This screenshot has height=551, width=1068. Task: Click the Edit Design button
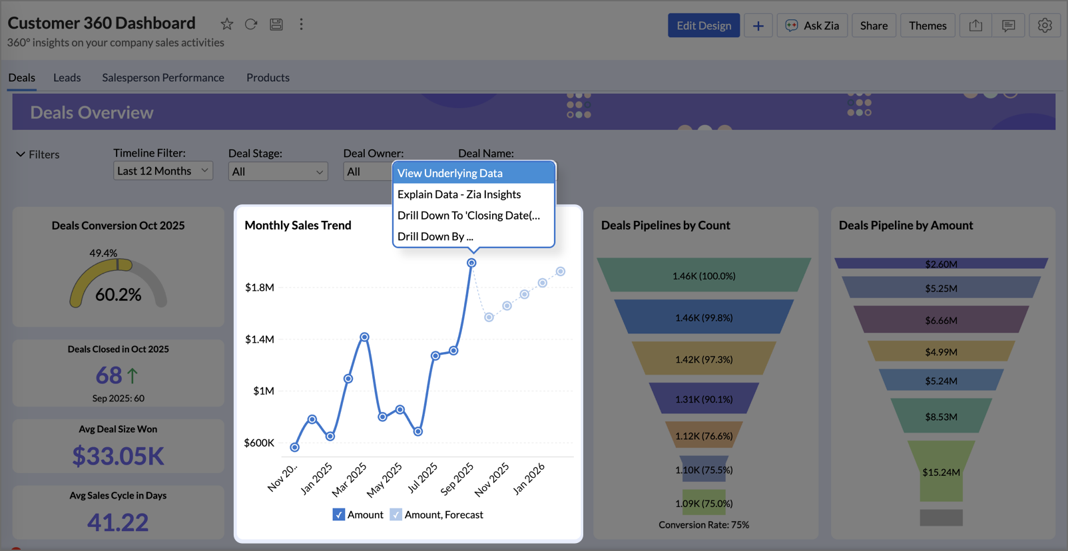click(703, 26)
